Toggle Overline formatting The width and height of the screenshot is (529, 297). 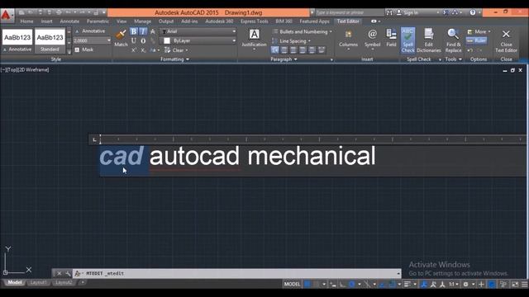(143, 40)
